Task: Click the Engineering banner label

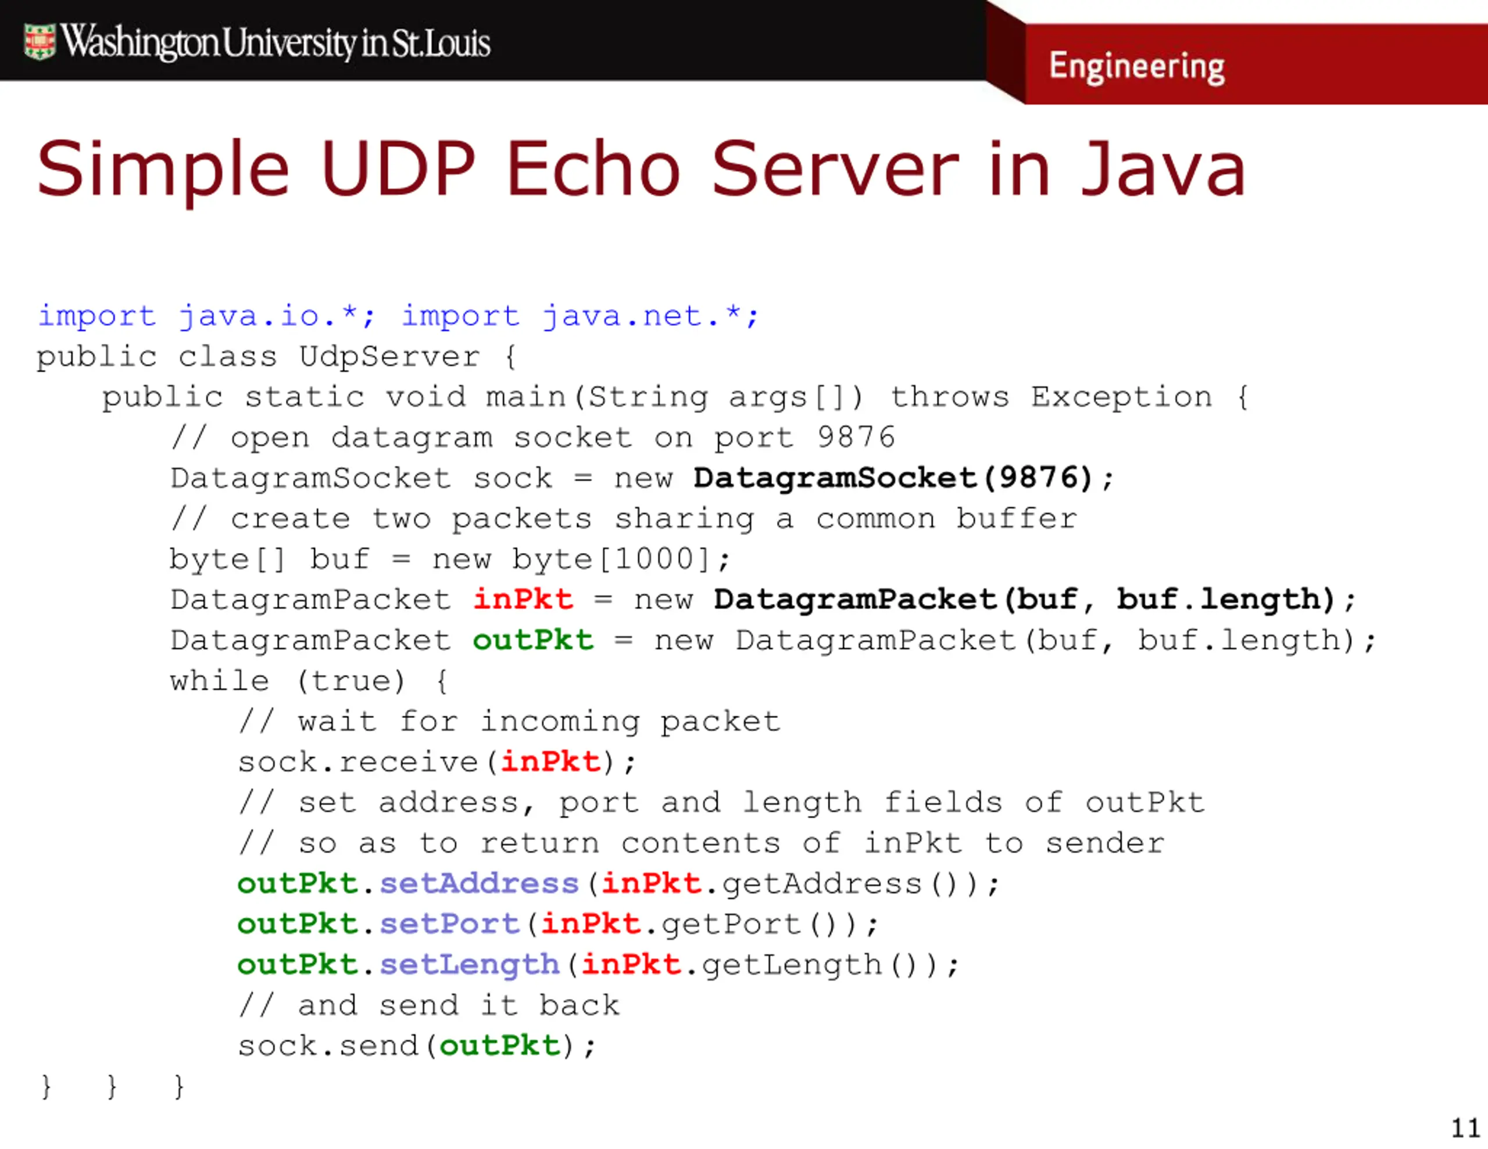Action: tap(1136, 67)
